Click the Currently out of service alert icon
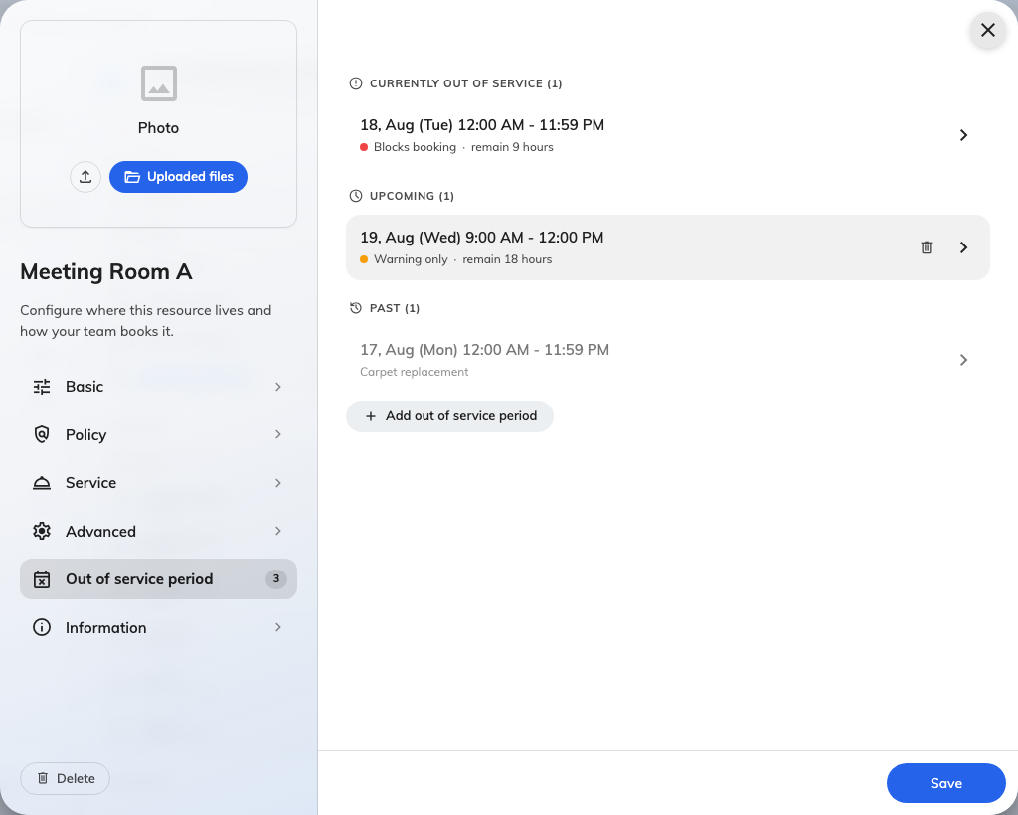Screen dimensions: 1018x815 coord(356,83)
